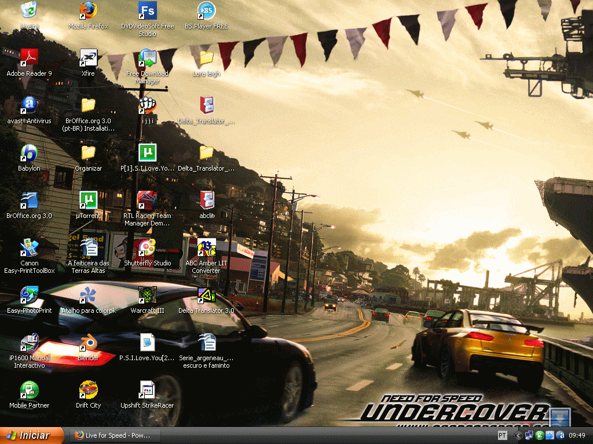Launch Shutterfly Studio

[x=147, y=247]
